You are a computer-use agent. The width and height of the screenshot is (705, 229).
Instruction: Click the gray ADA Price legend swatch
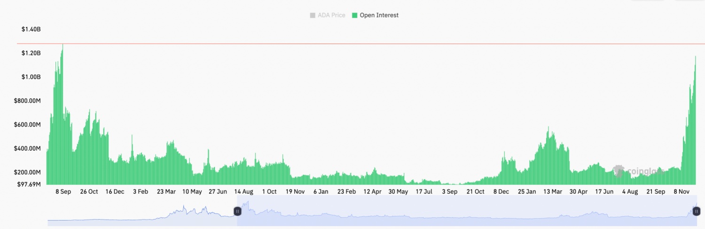pyautogui.click(x=313, y=15)
